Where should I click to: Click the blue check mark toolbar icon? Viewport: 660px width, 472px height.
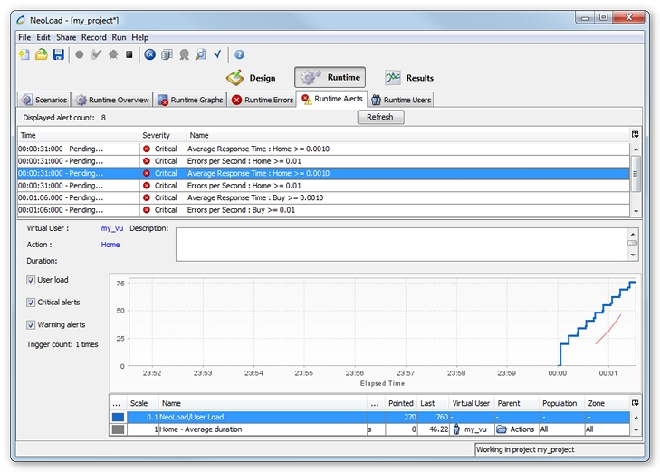[217, 54]
